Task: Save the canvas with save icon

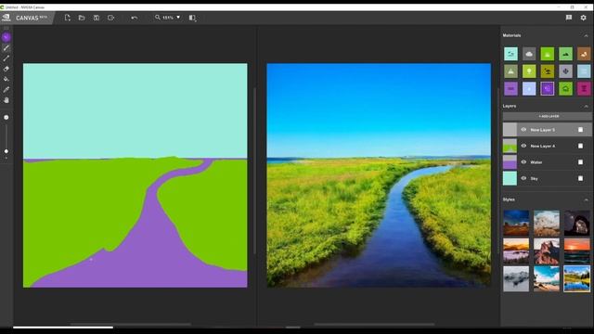Action: 97,18
